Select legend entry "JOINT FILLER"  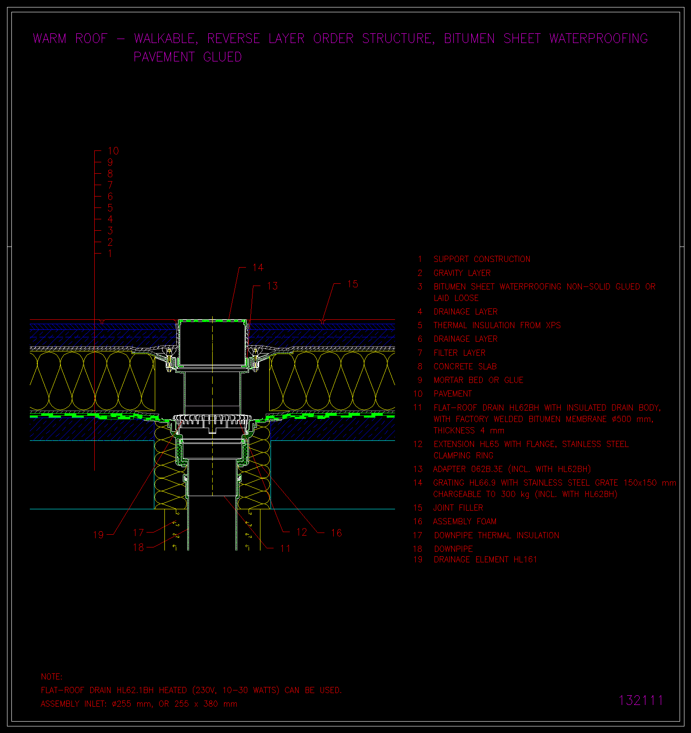pos(458,508)
